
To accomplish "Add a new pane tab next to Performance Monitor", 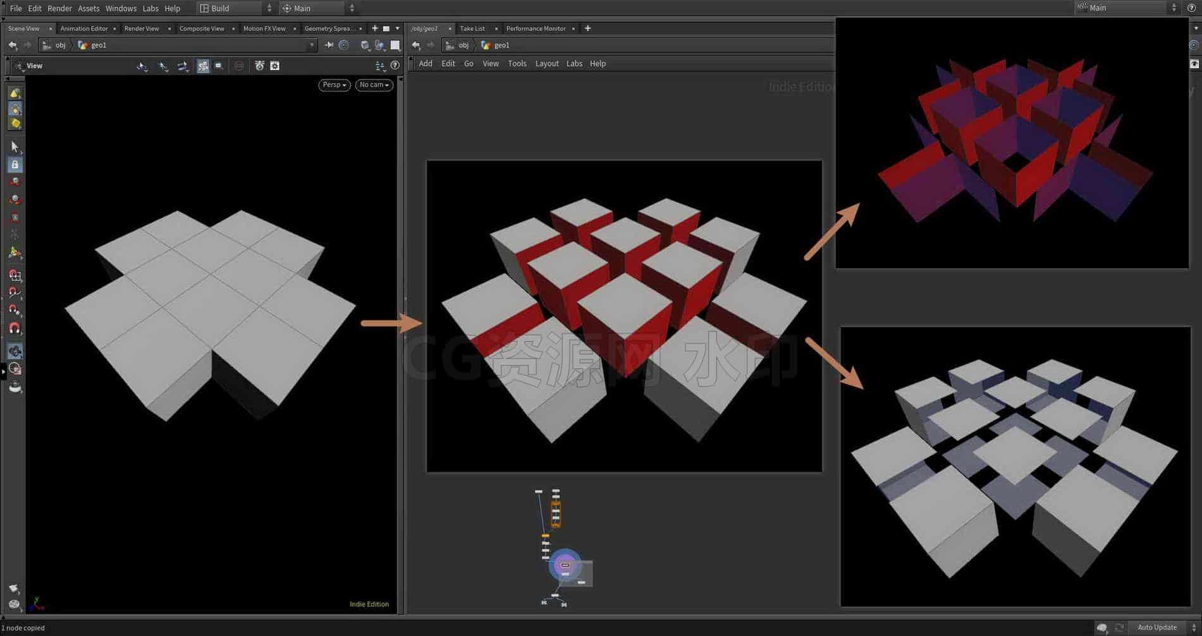I will (587, 28).
